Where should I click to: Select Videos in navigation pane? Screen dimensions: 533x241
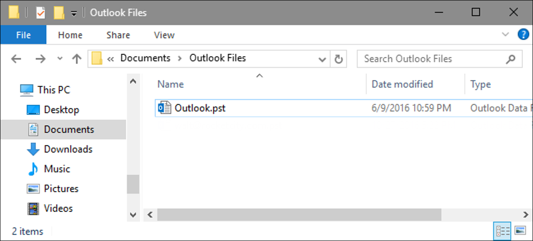click(x=50, y=208)
